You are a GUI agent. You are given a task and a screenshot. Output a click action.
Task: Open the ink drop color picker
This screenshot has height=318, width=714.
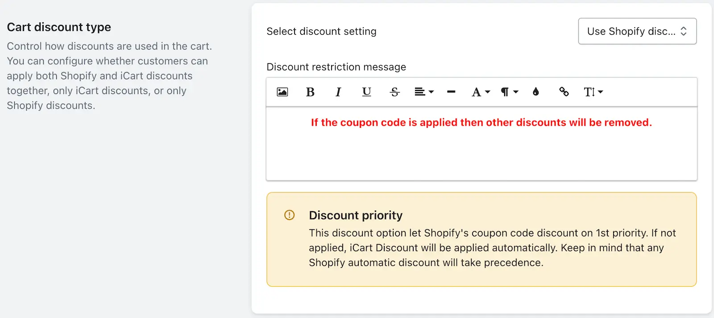pos(536,92)
